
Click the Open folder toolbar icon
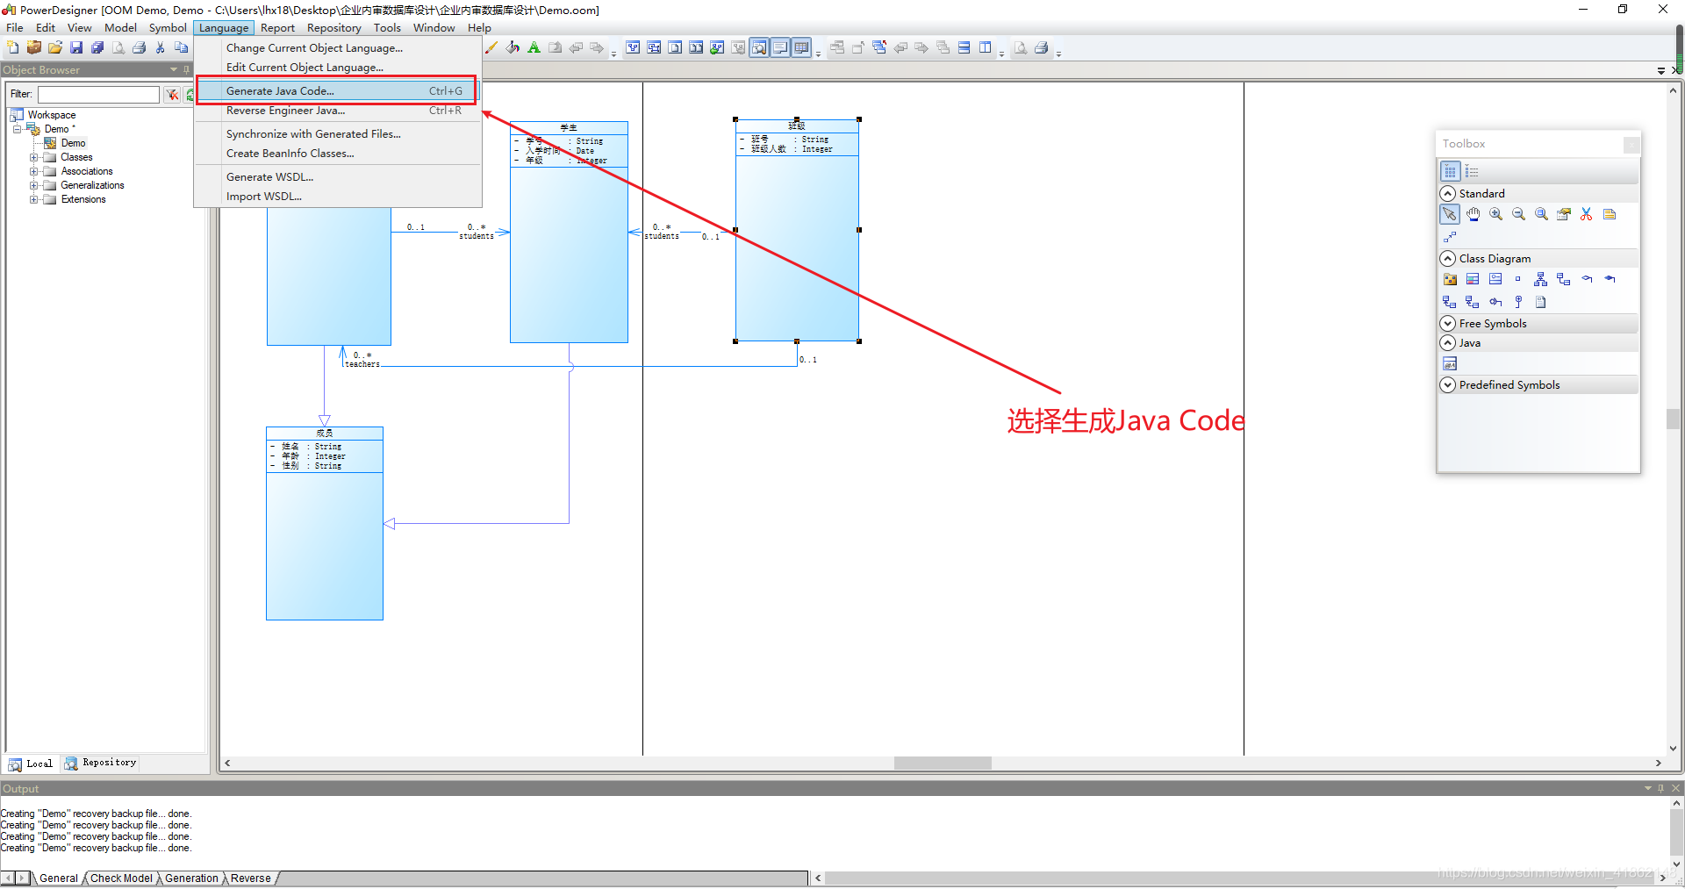(x=54, y=47)
